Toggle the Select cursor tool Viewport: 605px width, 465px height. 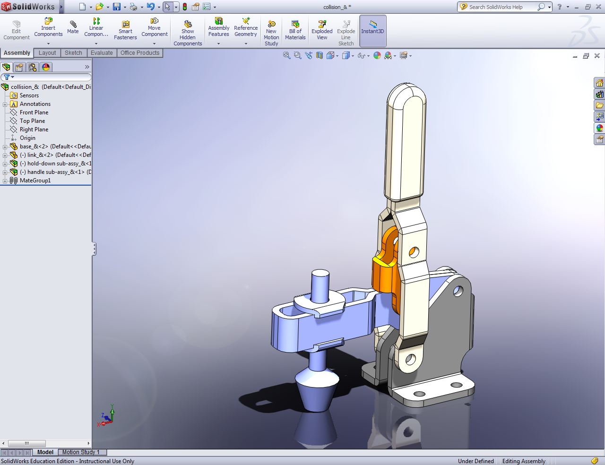point(167,7)
